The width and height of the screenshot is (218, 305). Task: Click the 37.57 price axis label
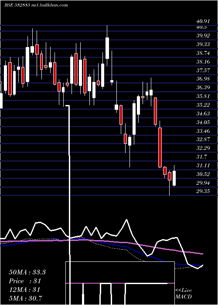tap(203, 71)
